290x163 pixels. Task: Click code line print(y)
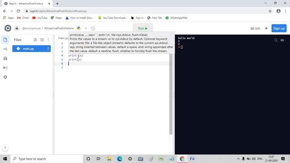pyautogui.click(x=75, y=59)
